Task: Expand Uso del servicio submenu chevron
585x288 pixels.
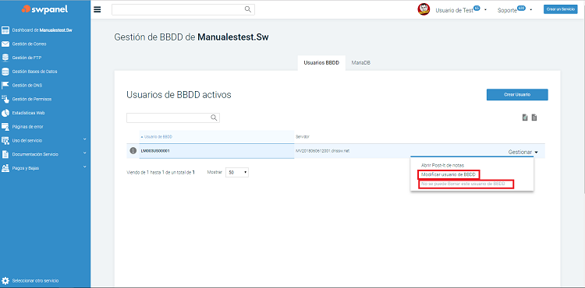Action: (85, 139)
